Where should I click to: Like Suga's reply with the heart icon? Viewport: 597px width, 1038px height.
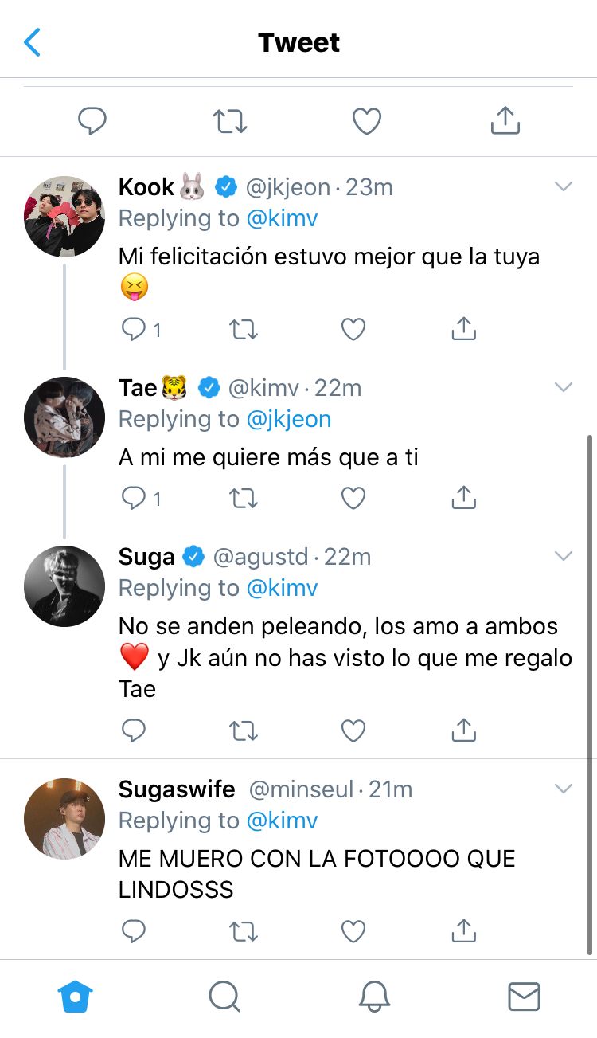(x=353, y=731)
